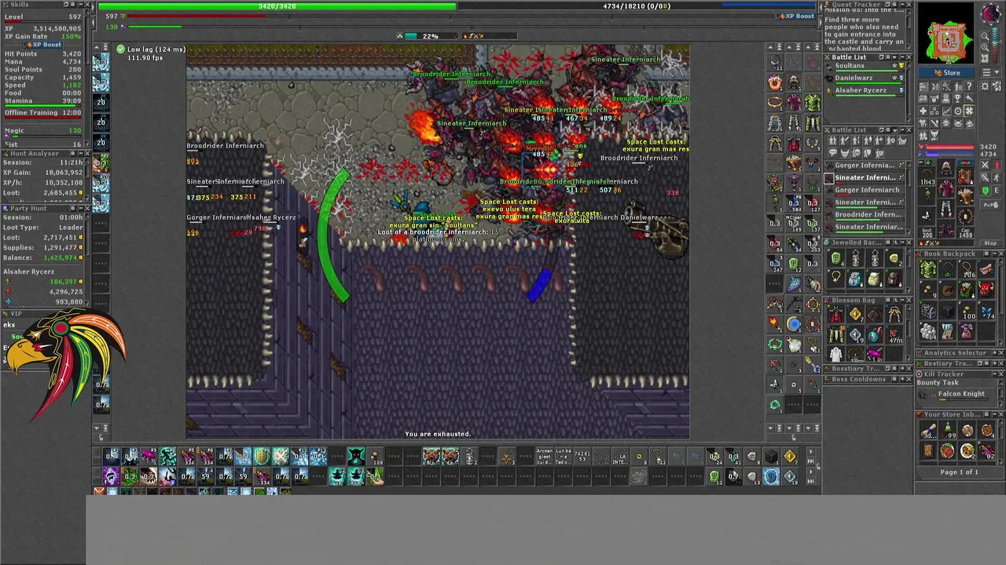Select Broodrider Infern... in Battle List
The height and width of the screenshot is (565, 1006).
point(867,214)
